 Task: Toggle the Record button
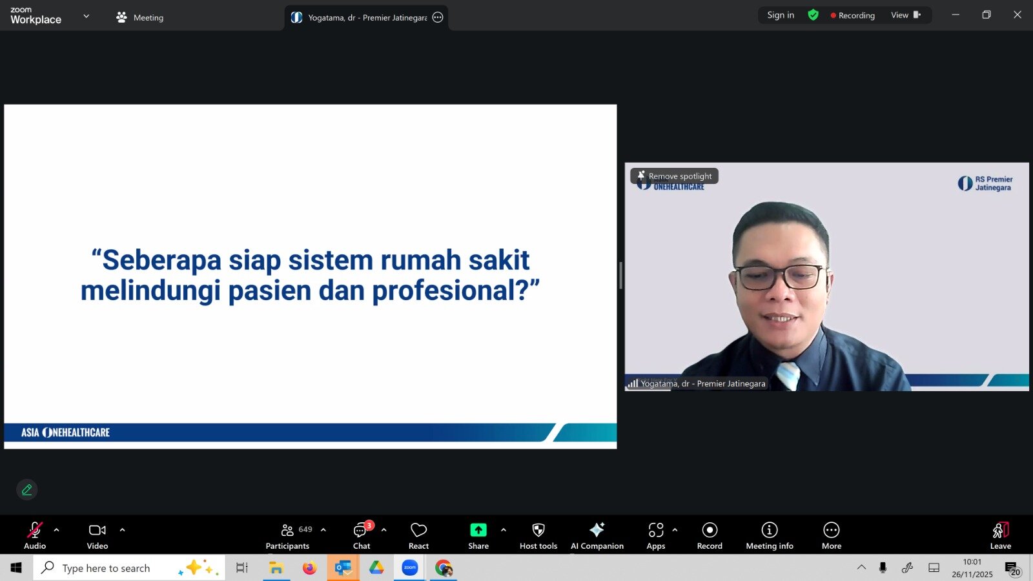click(x=710, y=536)
